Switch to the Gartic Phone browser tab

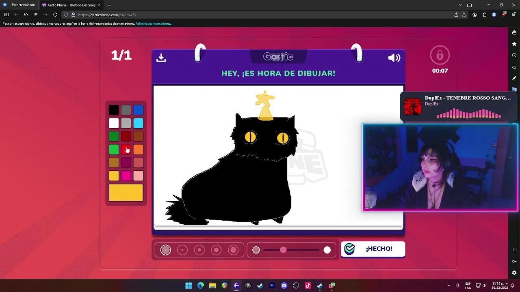pos(71,5)
